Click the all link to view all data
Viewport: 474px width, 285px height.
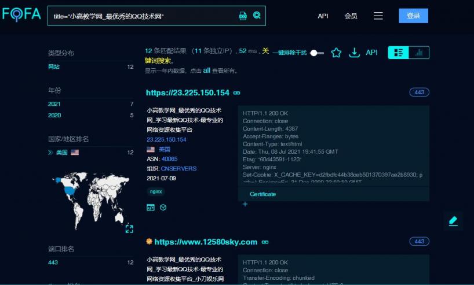pyautogui.click(x=206, y=71)
